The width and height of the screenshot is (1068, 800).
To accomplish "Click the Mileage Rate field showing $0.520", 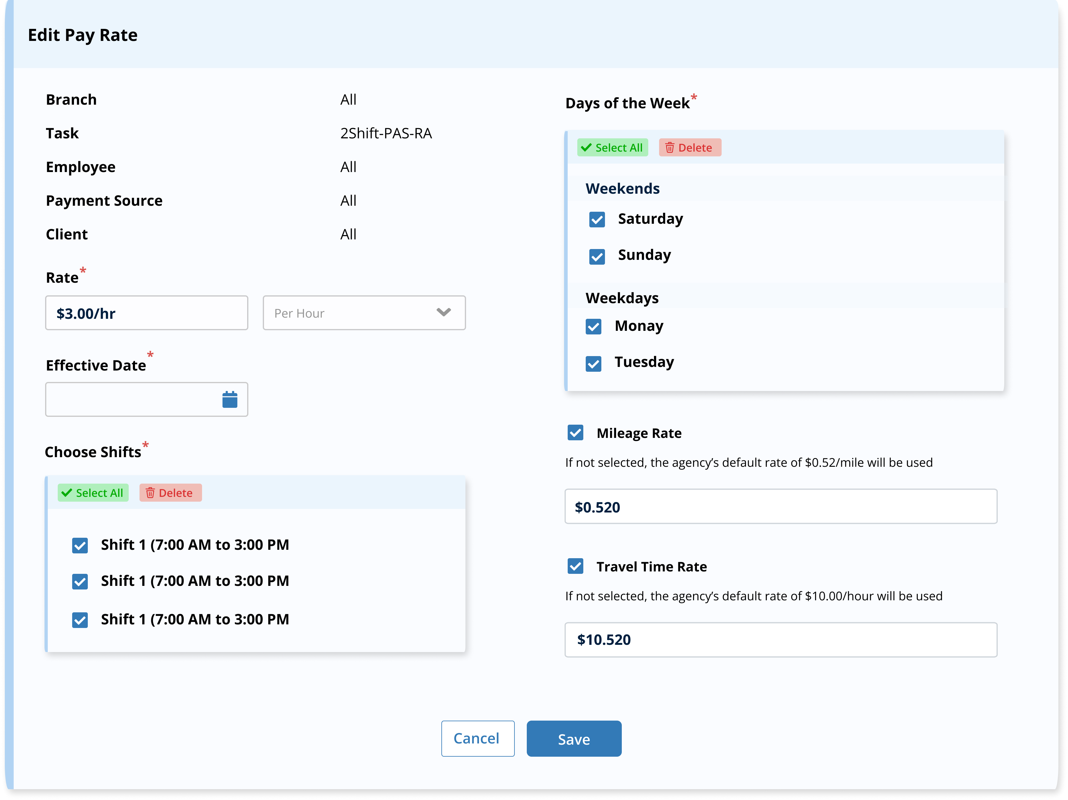I will coord(781,506).
